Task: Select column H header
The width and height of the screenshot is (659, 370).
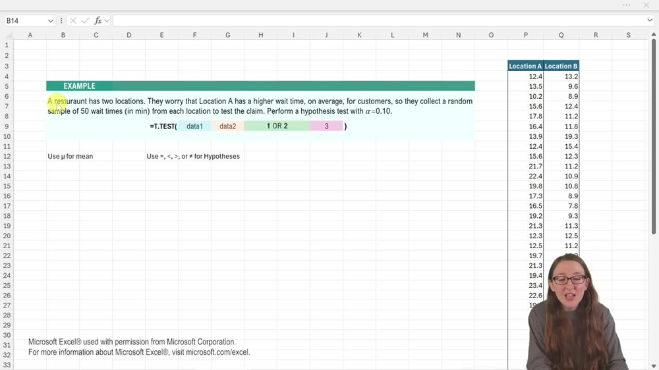Action: (x=260, y=36)
